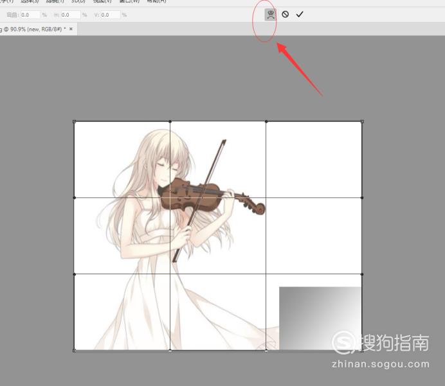Click the second control point on top edge

(x=266, y=121)
